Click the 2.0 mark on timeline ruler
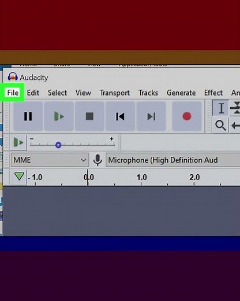Image resolution: width=240 pixels, height=301 pixels. (x=194, y=177)
